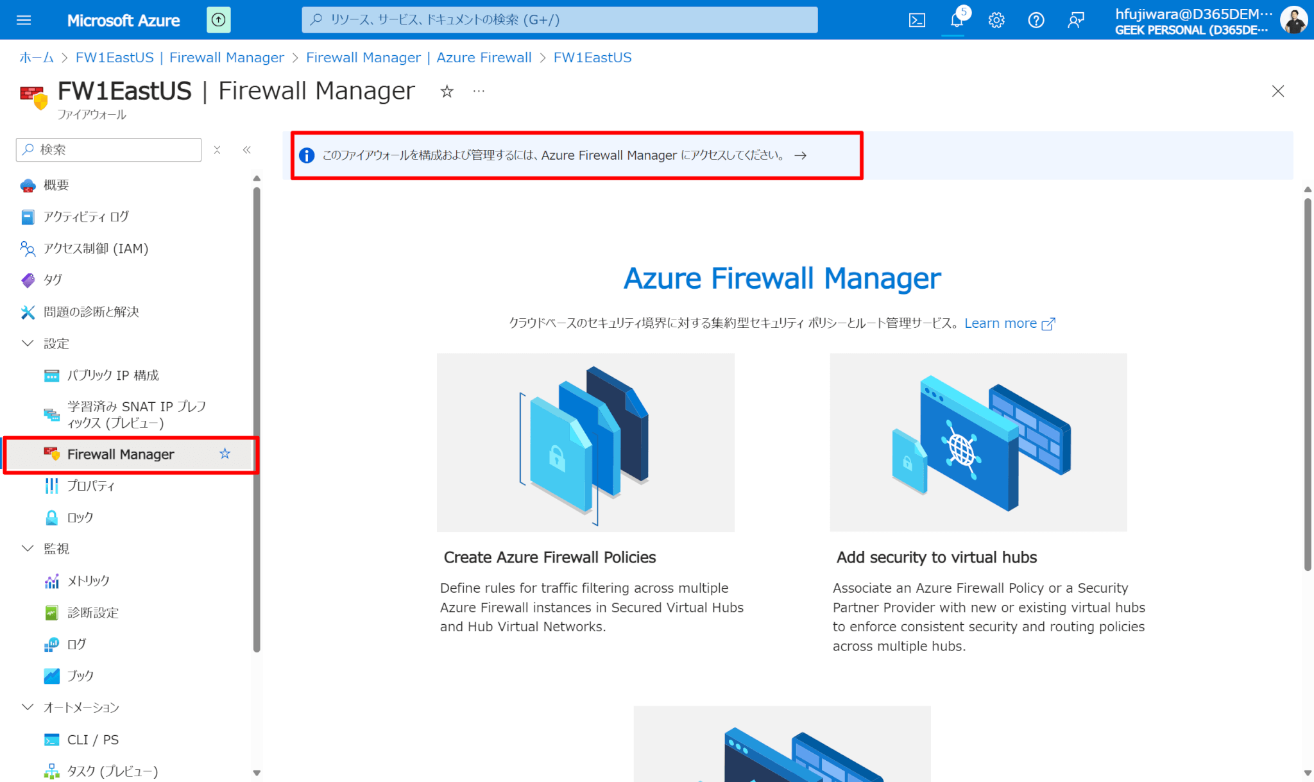This screenshot has height=782, width=1314.
Task: Open the portal settings gear
Action: coord(996,20)
